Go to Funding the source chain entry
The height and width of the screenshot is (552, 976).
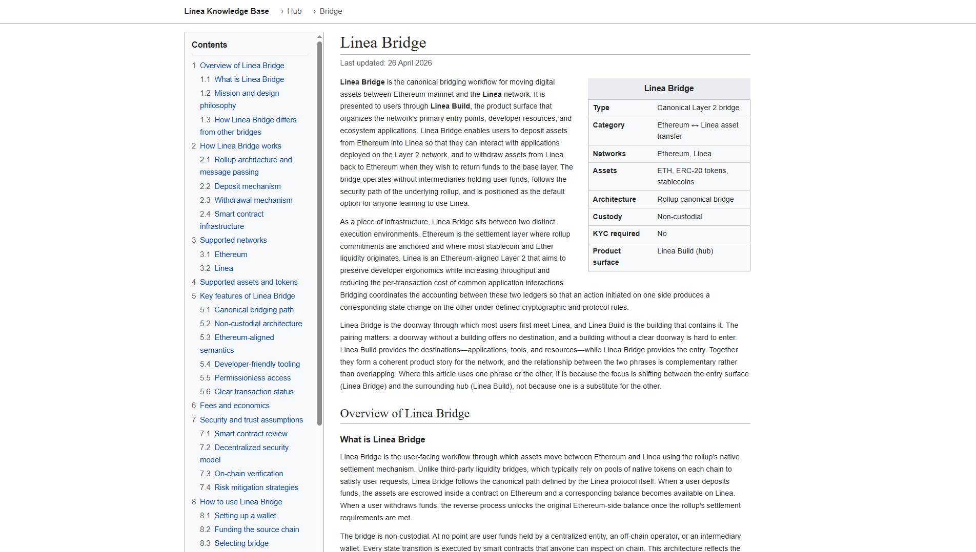click(257, 529)
